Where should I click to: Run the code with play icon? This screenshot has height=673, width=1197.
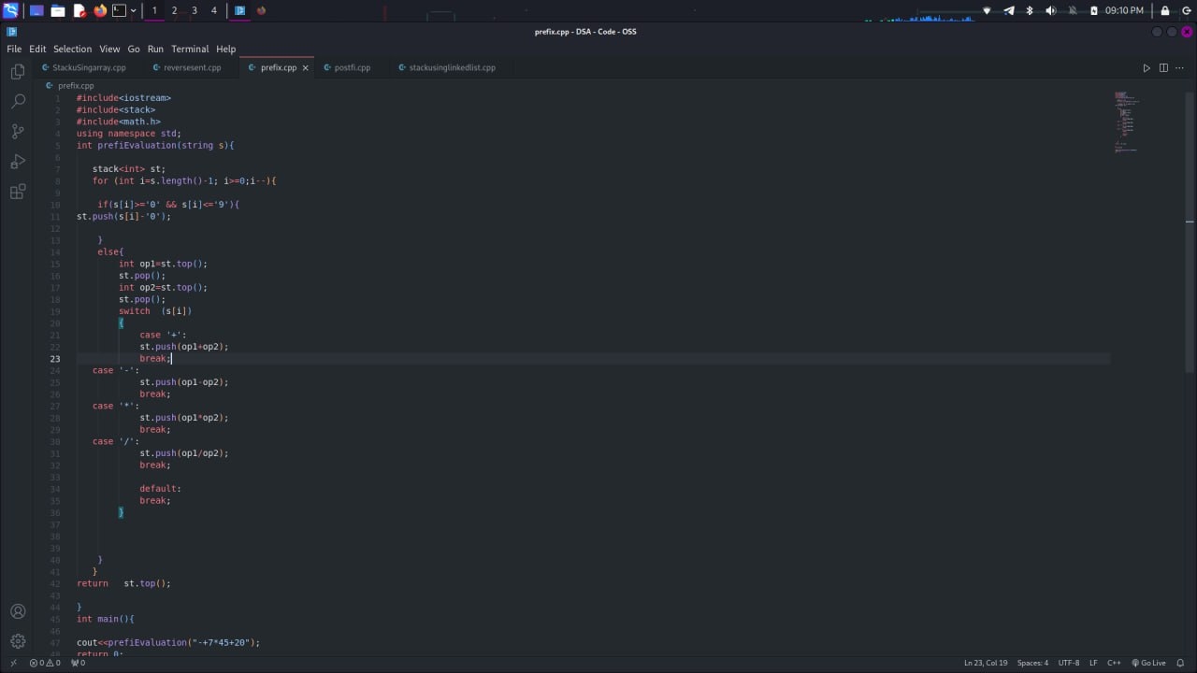[x=1147, y=67]
